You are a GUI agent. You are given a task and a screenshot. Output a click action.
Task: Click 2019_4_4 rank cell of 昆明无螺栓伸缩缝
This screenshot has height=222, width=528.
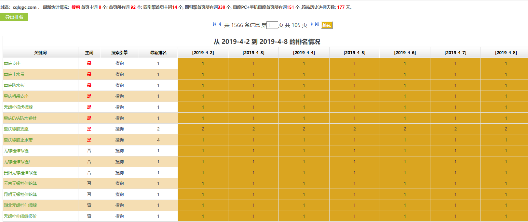pos(304,195)
